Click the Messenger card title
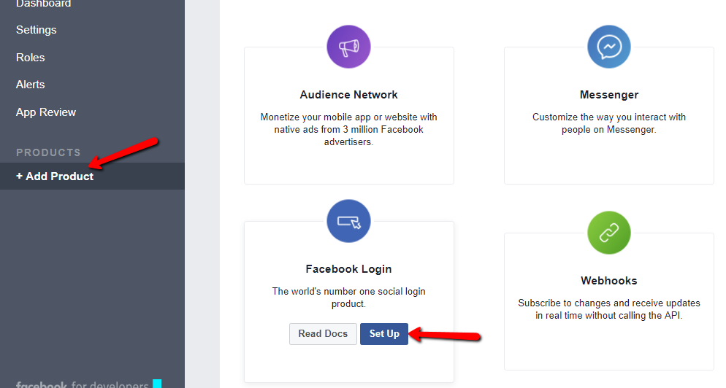726x388 pixels. [x=609, y=95]
